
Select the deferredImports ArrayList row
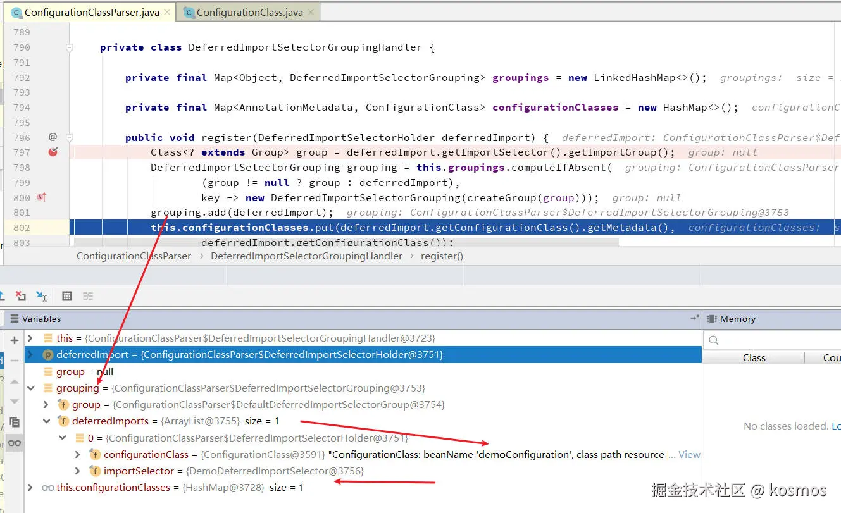tap(363, 421)
